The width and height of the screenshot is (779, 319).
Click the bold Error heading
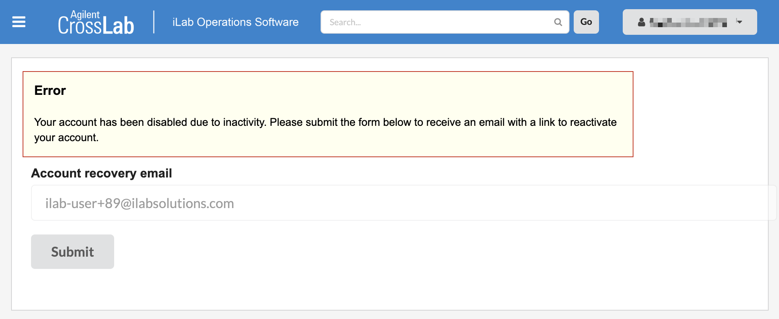[50, 91]
